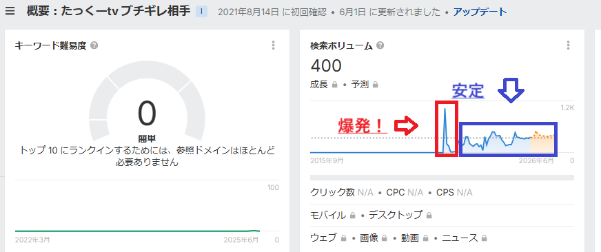Click the 概要：たっくーtv ブチギレ相手 title
Screen dimensions: 601x252
108,12
